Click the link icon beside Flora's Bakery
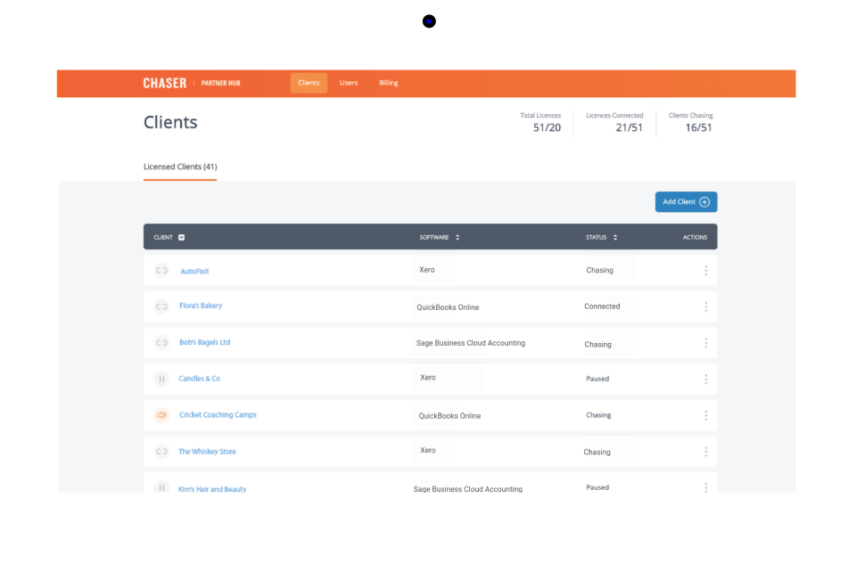The height and width of the screenshot is (563, 856). tap(161, 306)
